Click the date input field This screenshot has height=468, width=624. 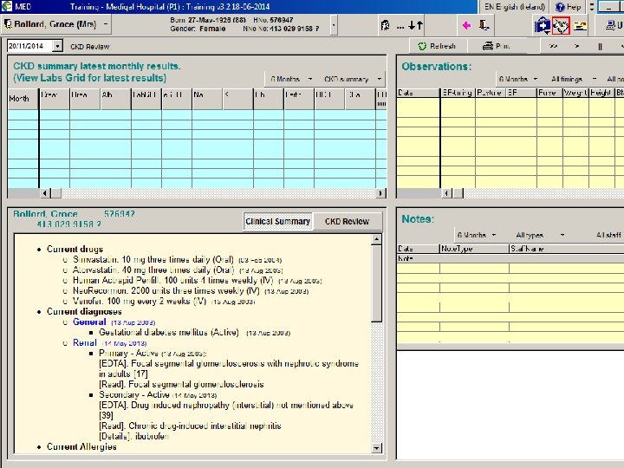click(x=30, y=46)
